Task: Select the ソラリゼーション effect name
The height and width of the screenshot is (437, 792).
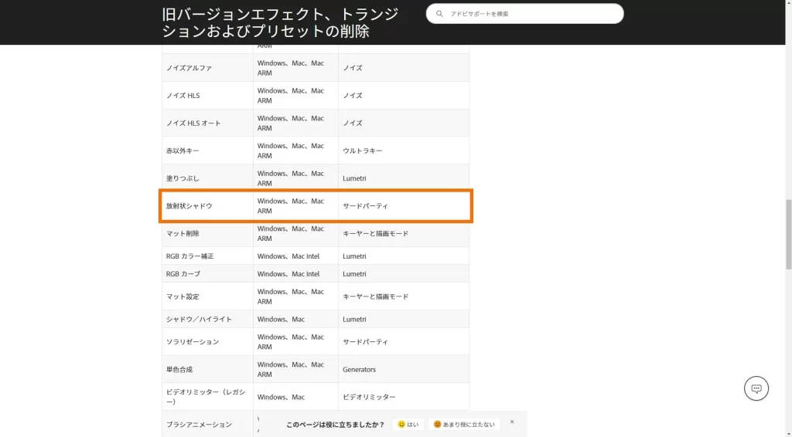Action: pos(193,342)
